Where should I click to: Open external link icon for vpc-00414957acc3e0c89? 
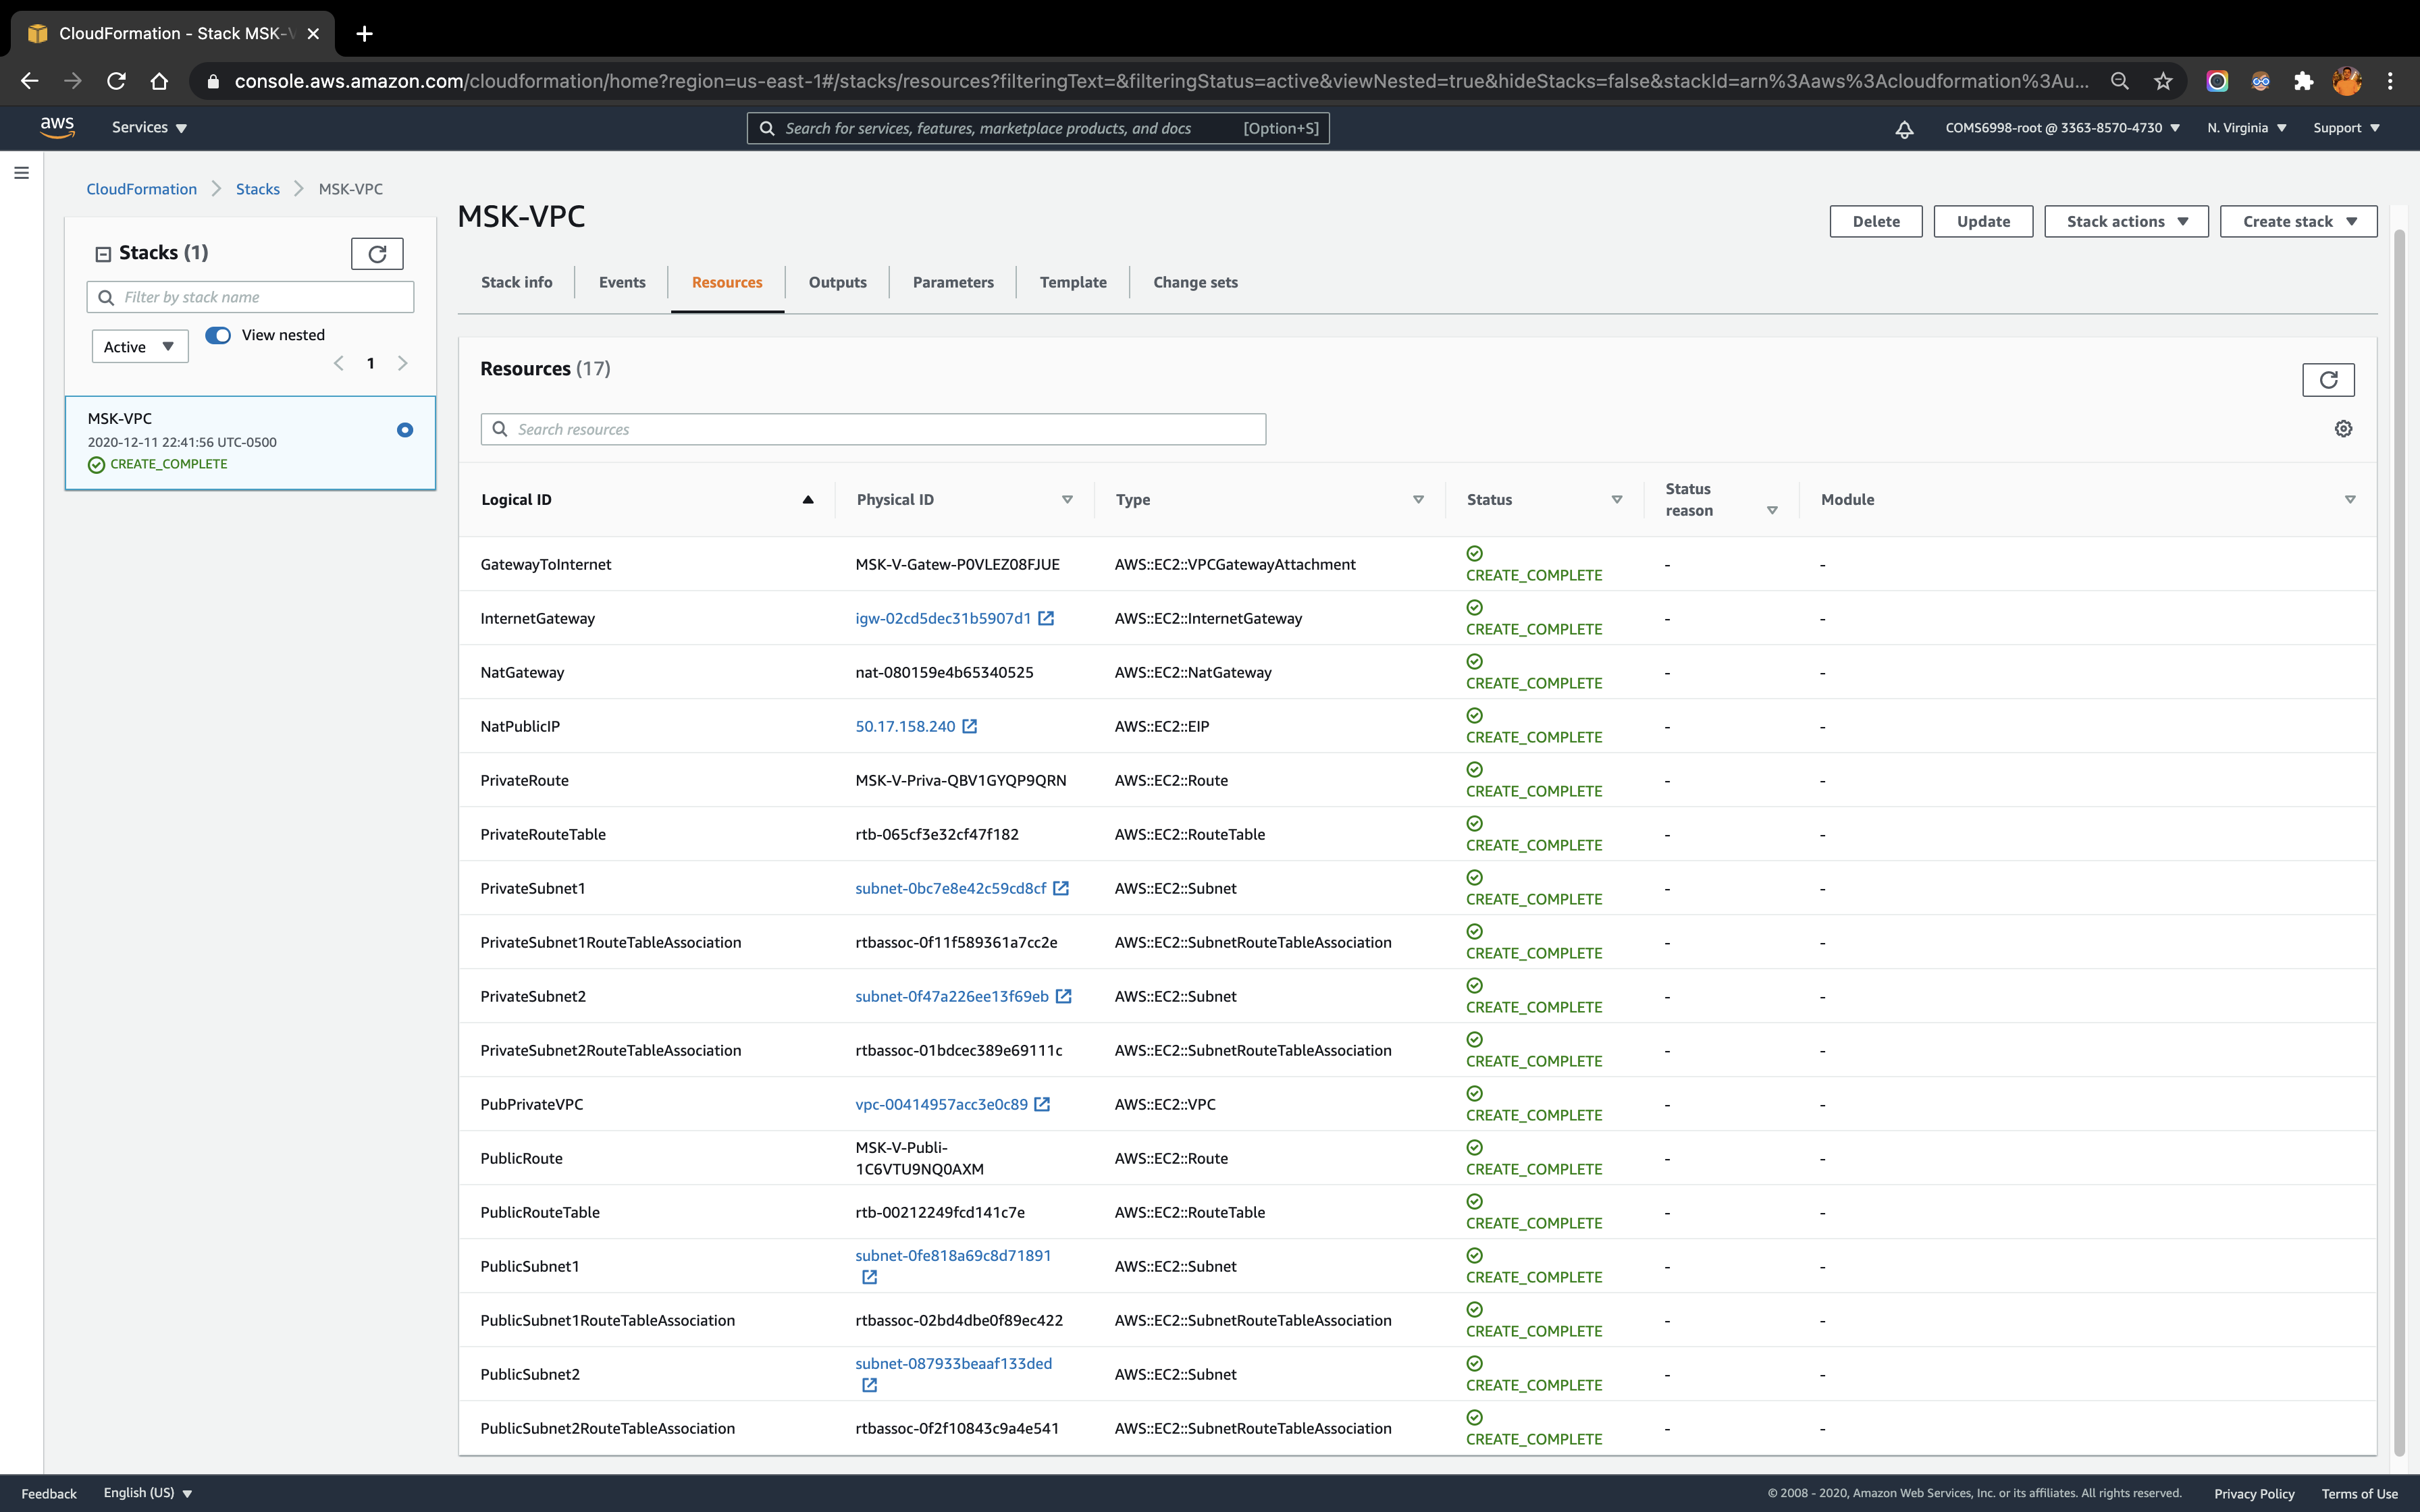(1042, 1104)
